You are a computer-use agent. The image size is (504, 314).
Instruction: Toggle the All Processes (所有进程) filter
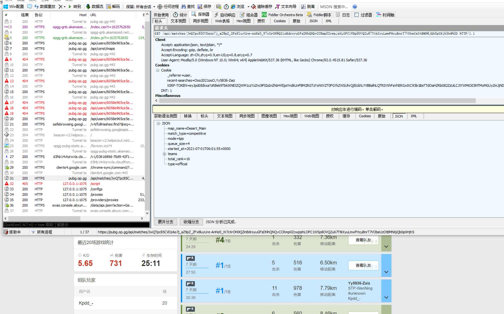click(42, 232)
